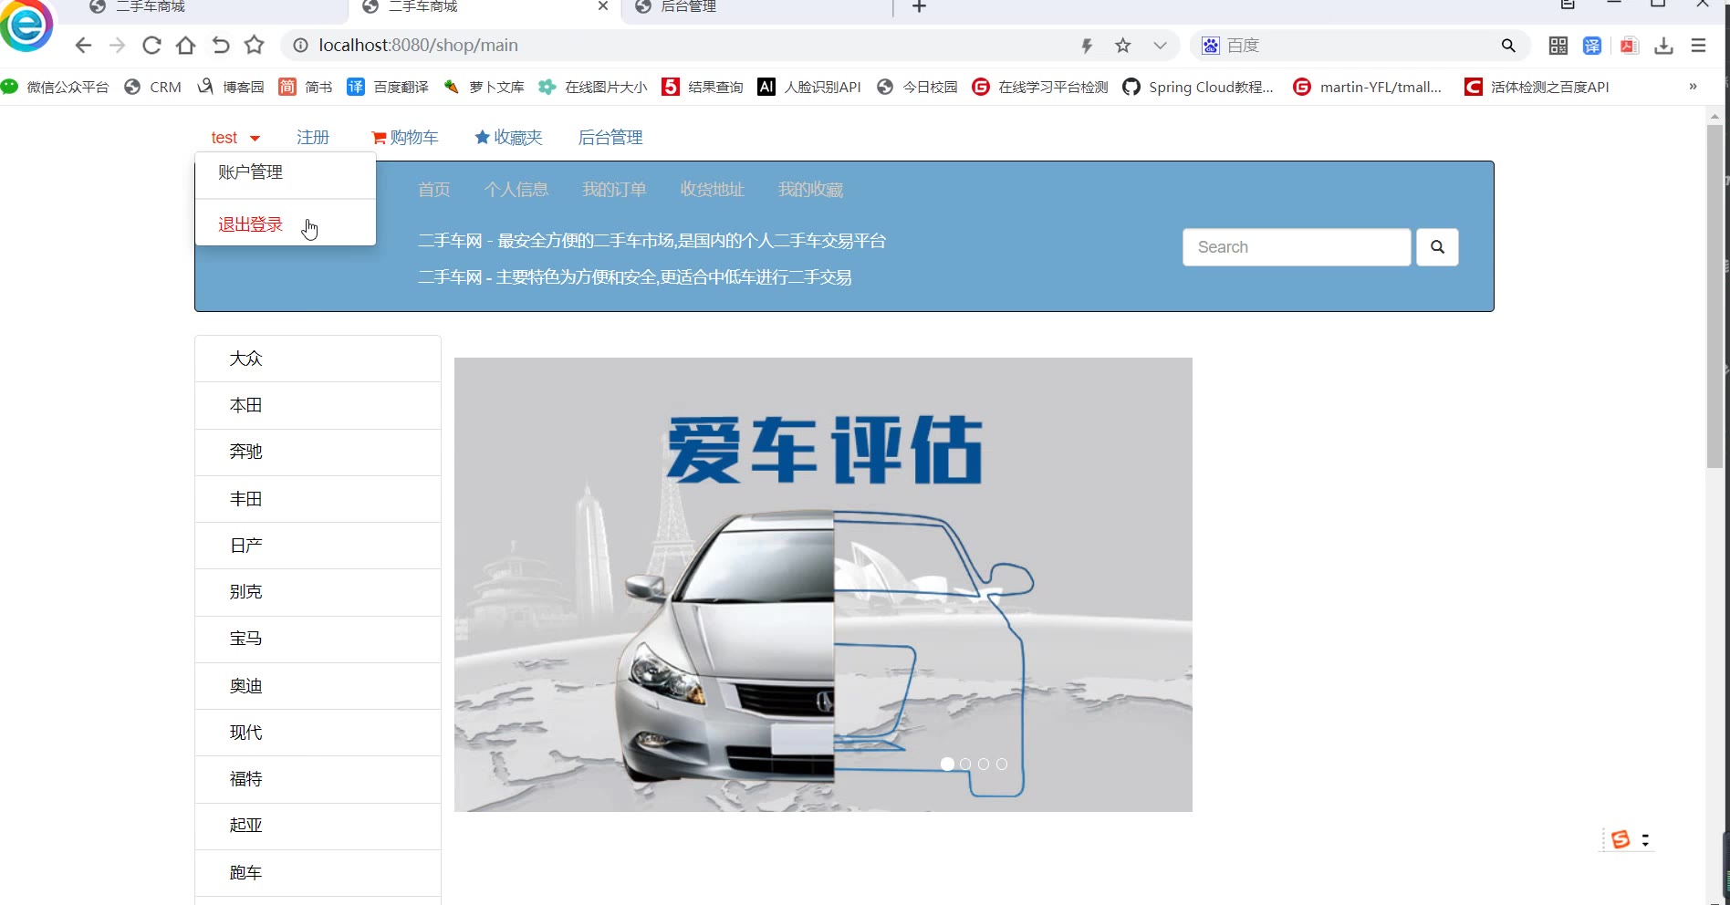Viewport: 1730px width, 905px height.
Task: Click the red PDF extension icon
Action: [1630, 46]
